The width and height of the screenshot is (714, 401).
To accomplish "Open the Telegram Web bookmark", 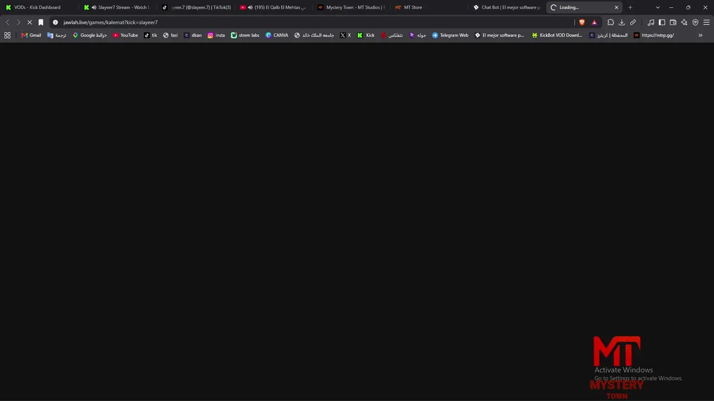I will click(450, 35).
